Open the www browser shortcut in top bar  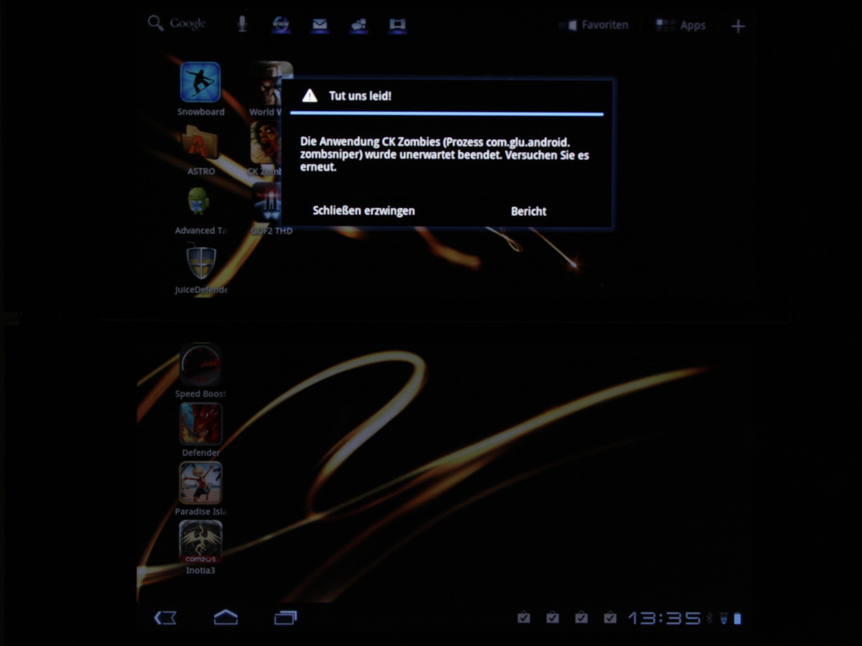pyautogui.click(x=281, y=25)
